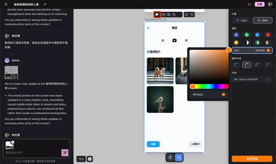Click the device preview icon in toolbar
This screenshot has height=164, width=276.
[x=168, y=15]
